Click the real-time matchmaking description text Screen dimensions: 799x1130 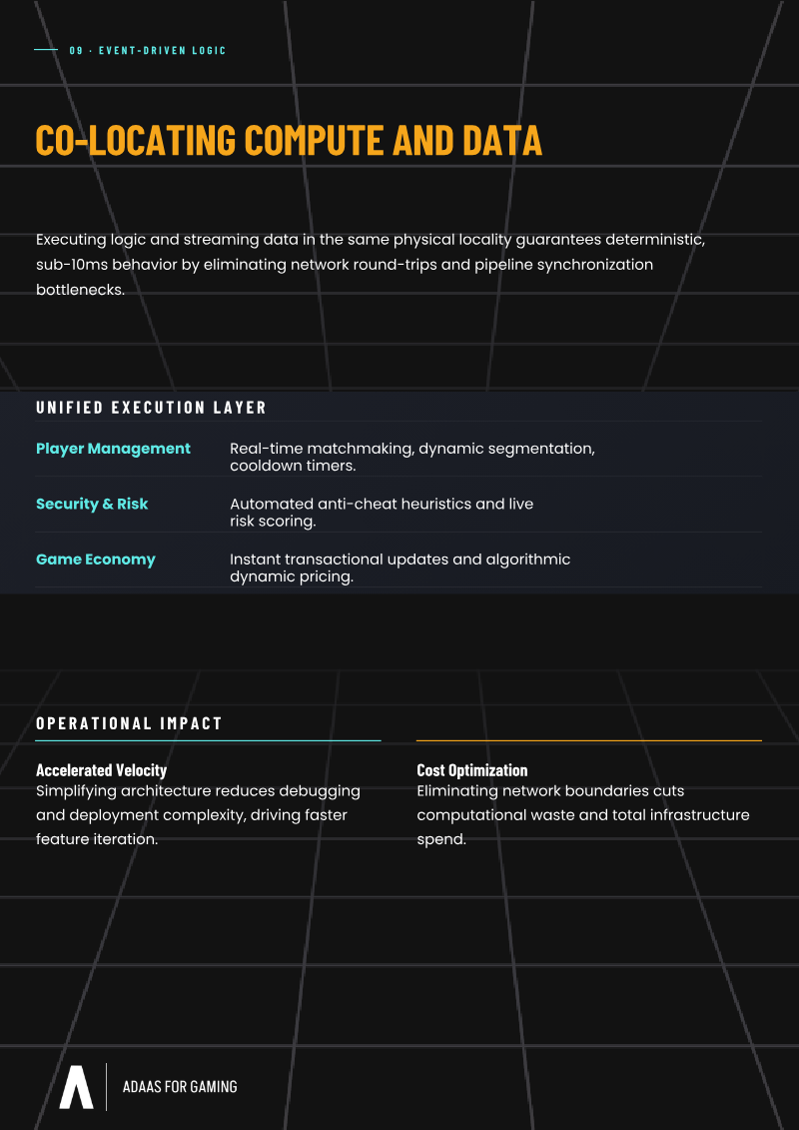(412, 457)
